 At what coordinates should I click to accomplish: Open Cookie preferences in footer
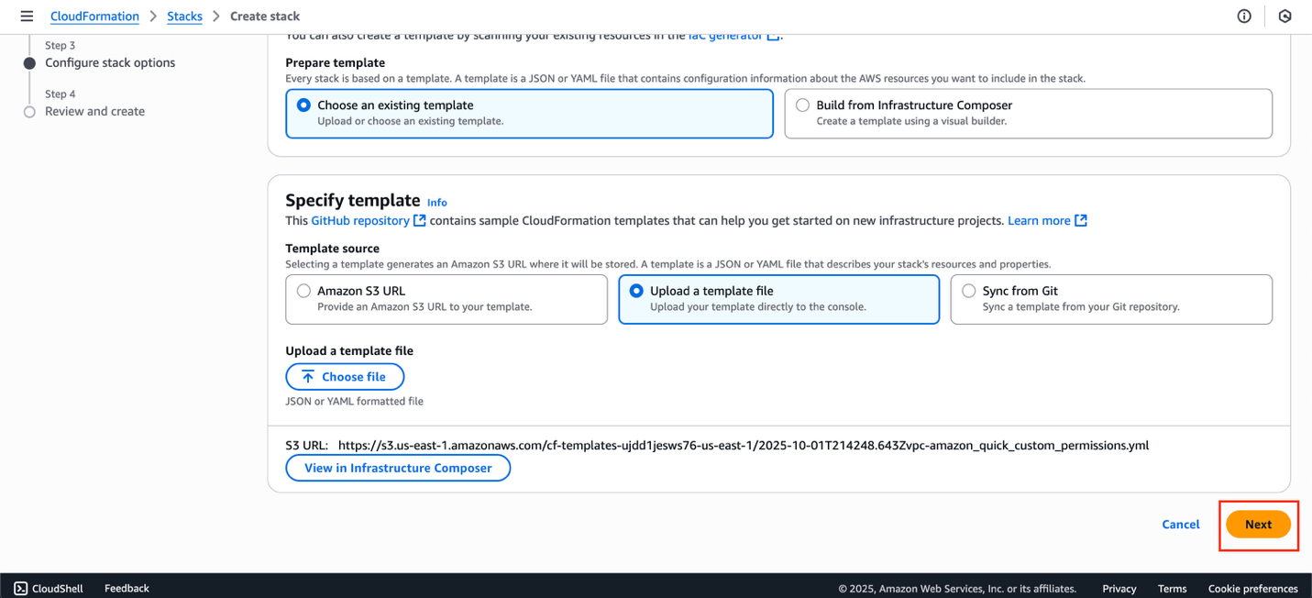pos(1253,589)
